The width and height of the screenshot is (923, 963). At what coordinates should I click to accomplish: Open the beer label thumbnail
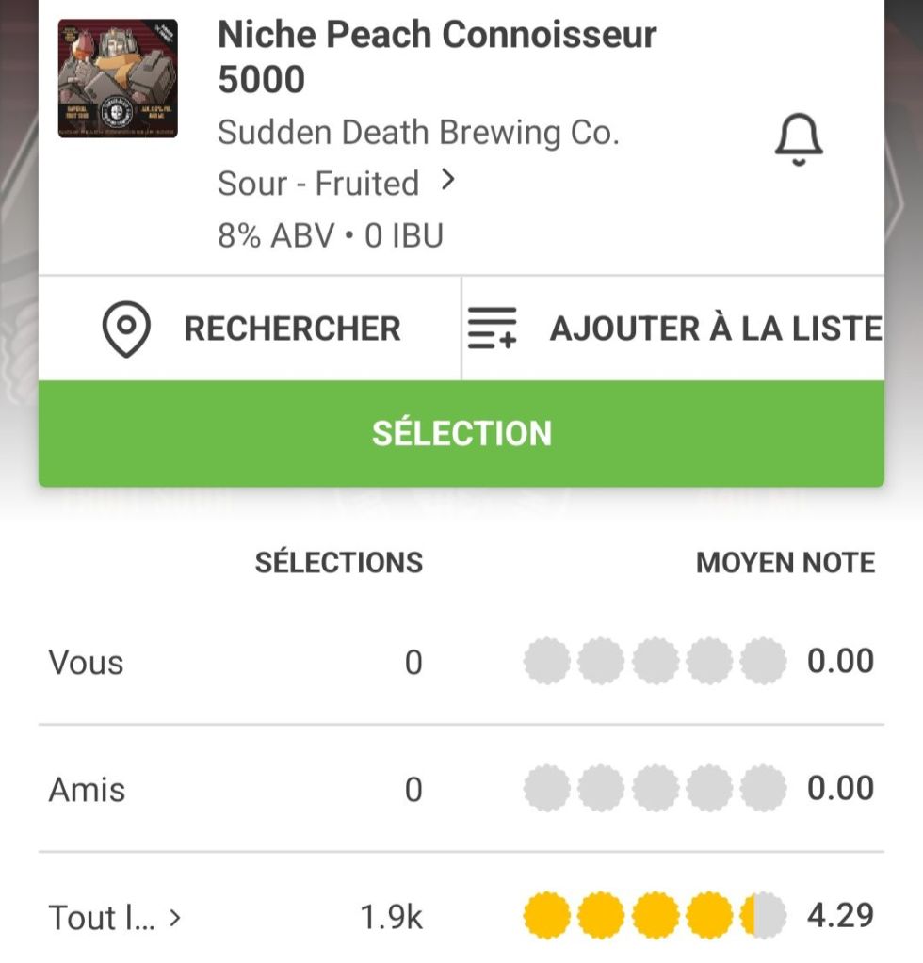(x=118, y=79)
